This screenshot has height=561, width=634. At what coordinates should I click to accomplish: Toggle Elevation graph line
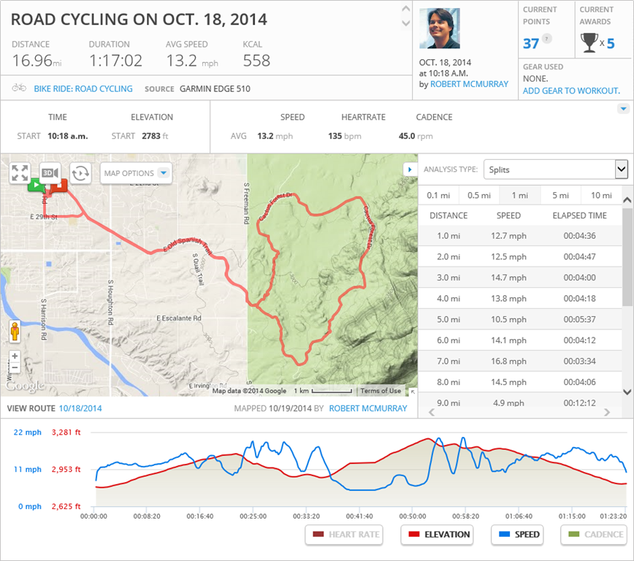(x=436, y=535)
